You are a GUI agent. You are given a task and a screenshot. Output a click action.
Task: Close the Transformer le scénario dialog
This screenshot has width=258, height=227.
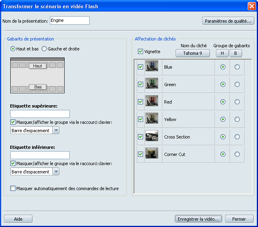252,6
